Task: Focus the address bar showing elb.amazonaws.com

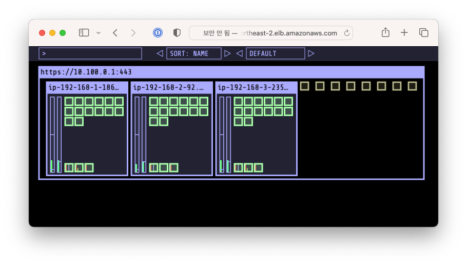Action: [271, 33]
